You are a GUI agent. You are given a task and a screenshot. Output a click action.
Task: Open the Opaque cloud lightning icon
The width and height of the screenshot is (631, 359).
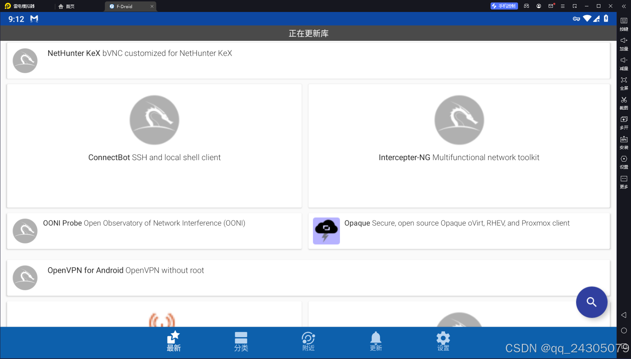pos(326,231)
